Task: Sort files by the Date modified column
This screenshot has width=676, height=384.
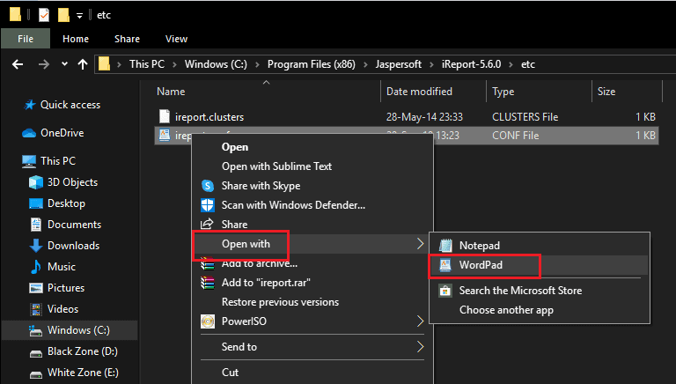Action: tap(419, 92)
